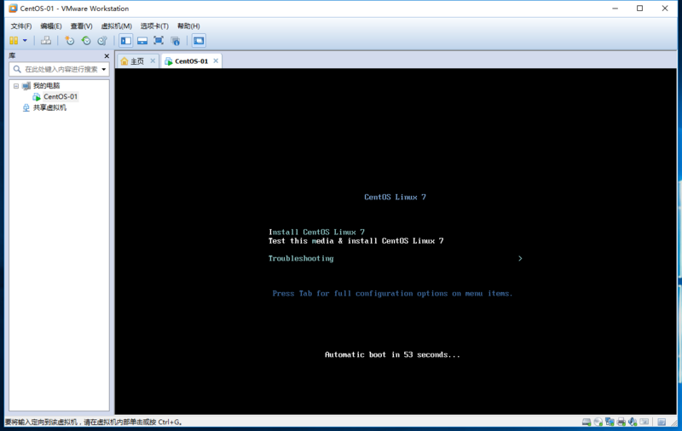This screenshot has height=431, width=682.
Task: Click the CentOS Linux 7 heading text
Action: 395,198
